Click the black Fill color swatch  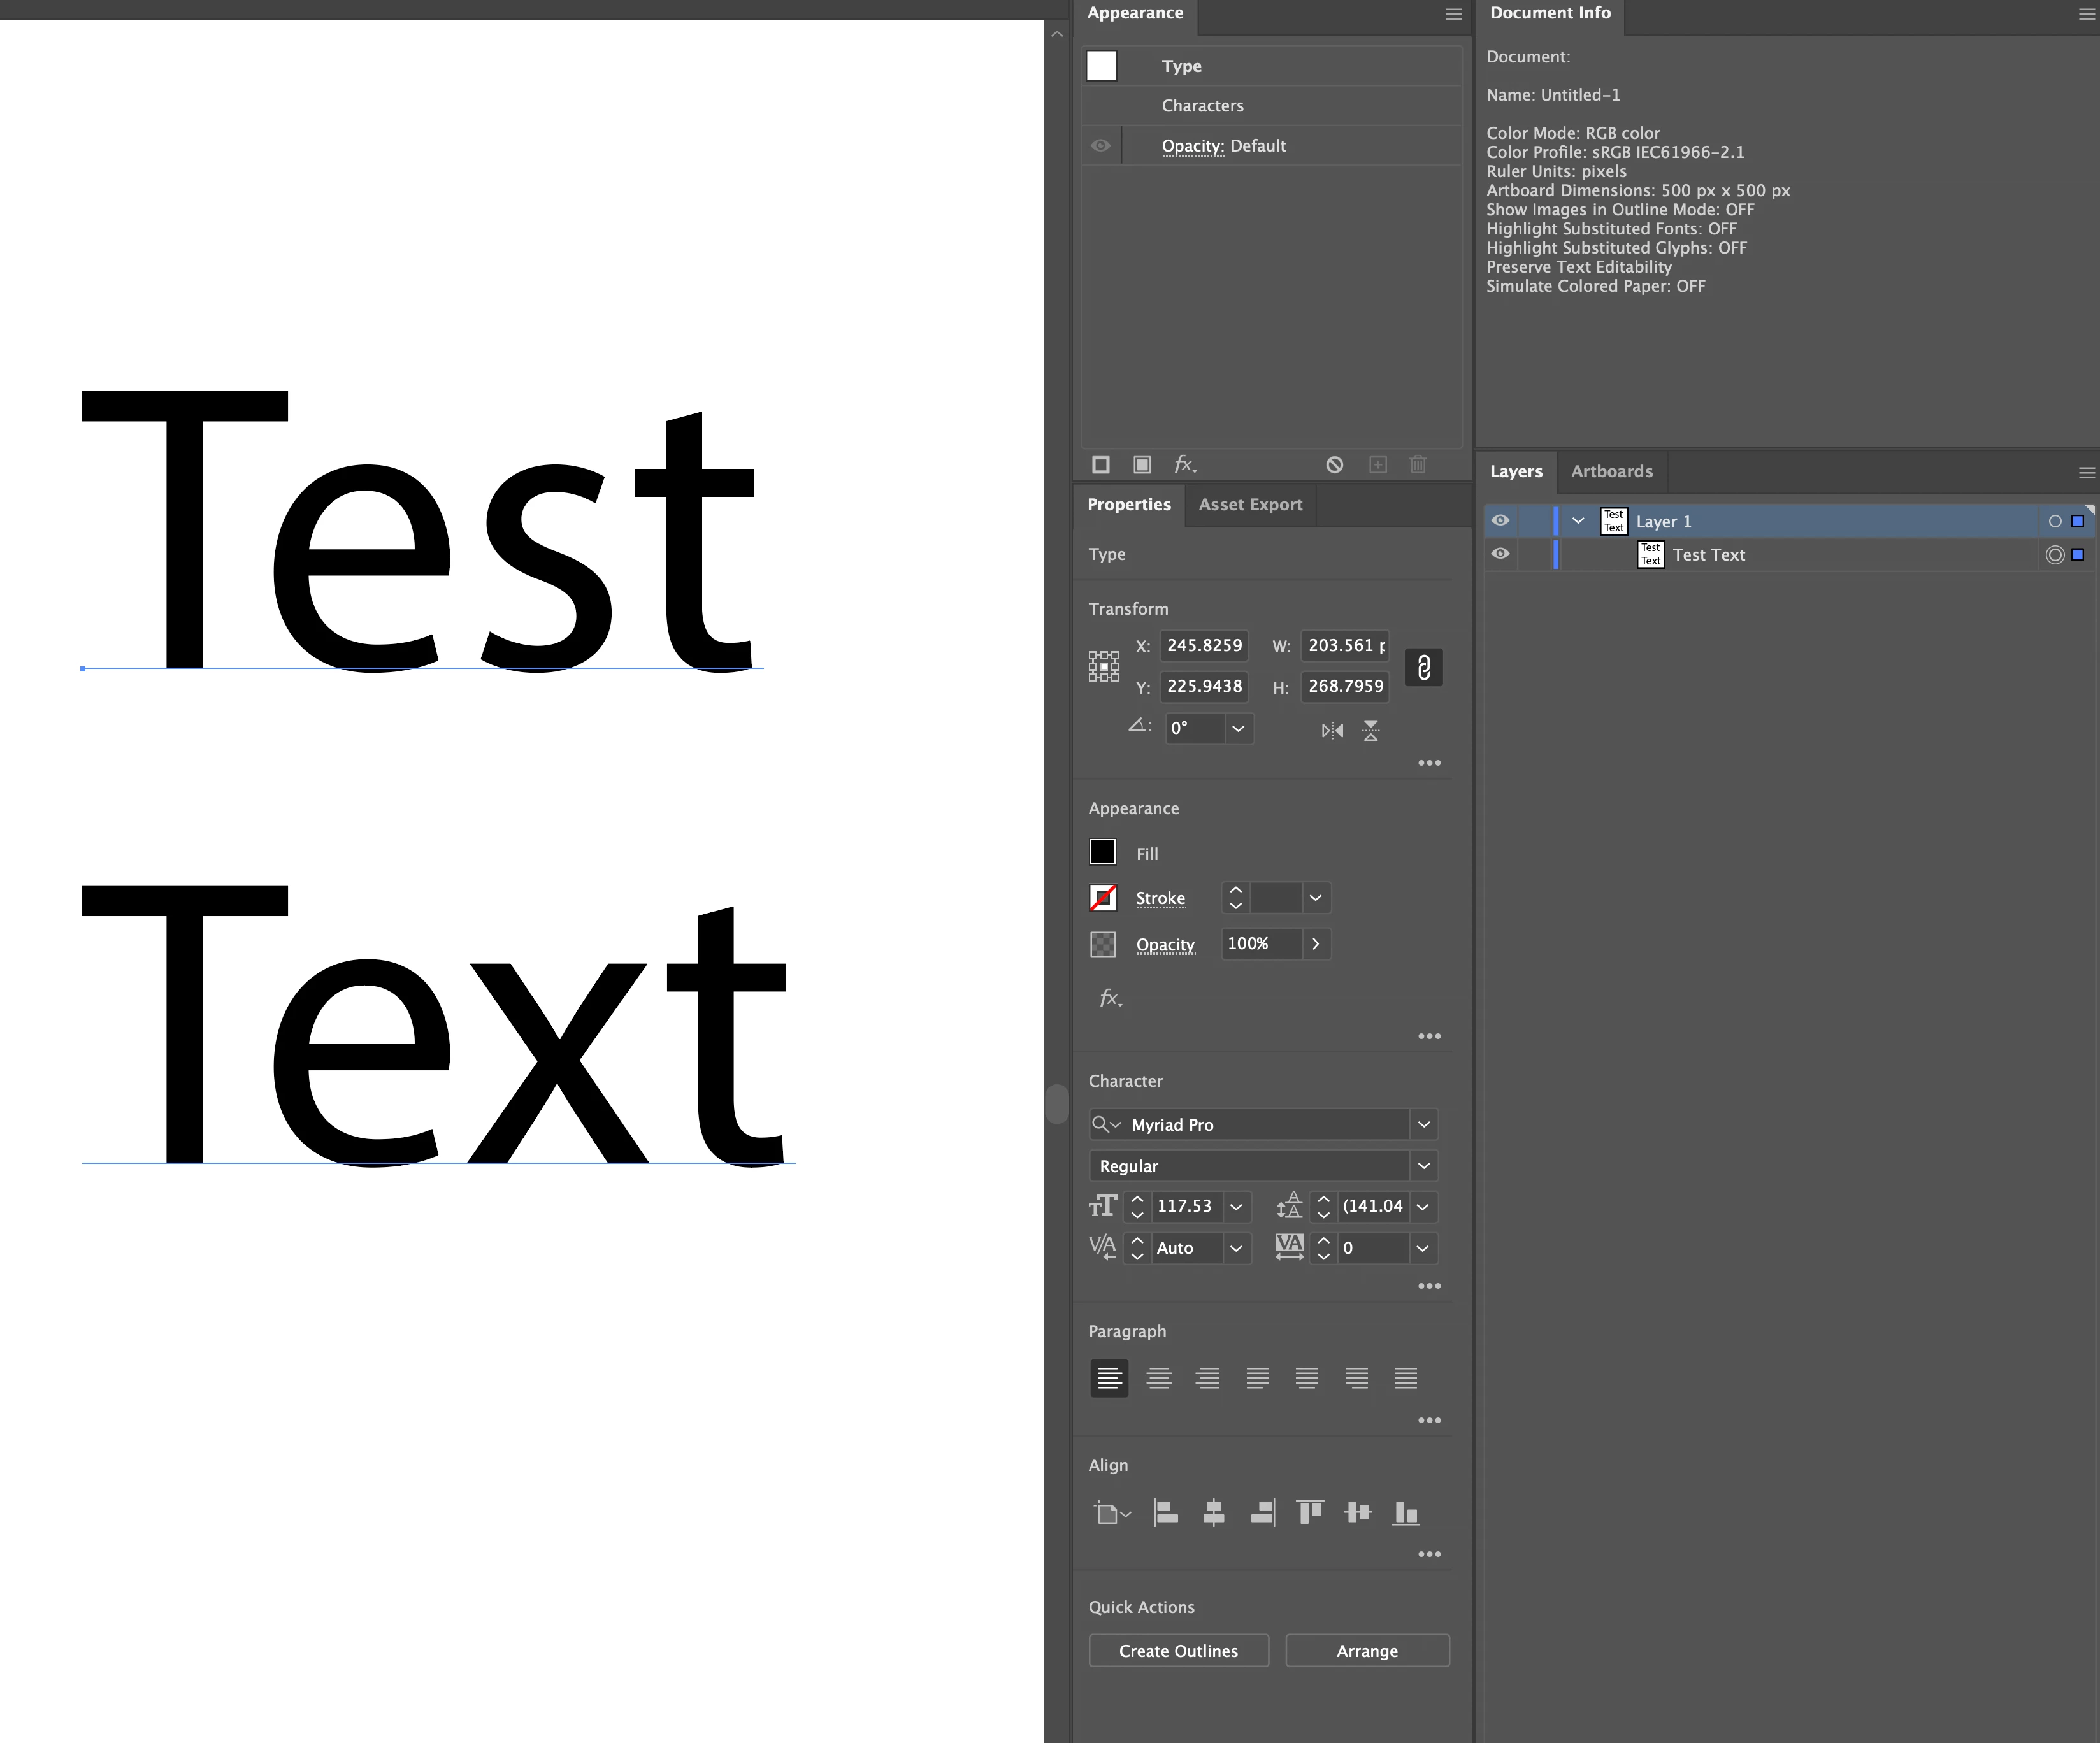[x=1102, y=852]
